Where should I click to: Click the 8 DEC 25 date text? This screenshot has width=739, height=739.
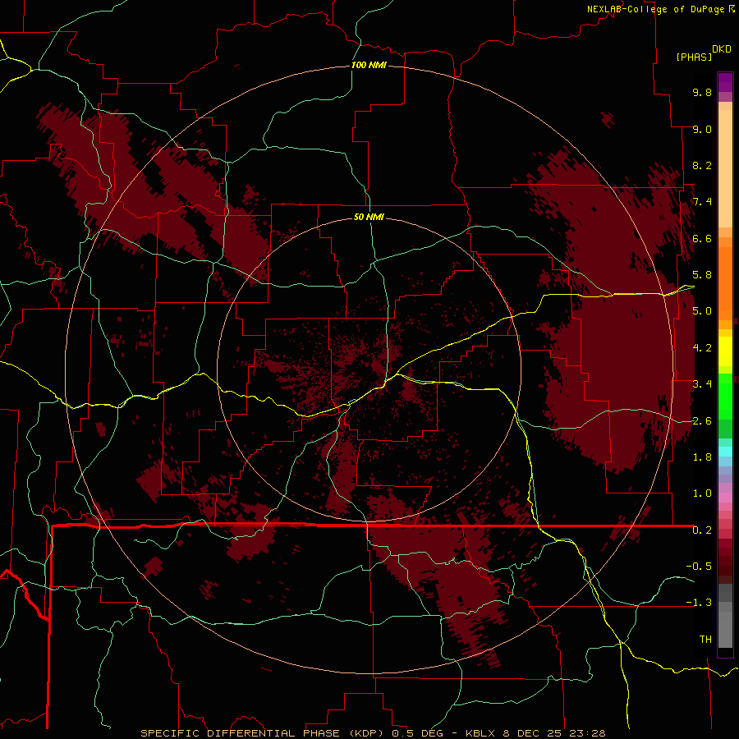(x=533, y=733)
